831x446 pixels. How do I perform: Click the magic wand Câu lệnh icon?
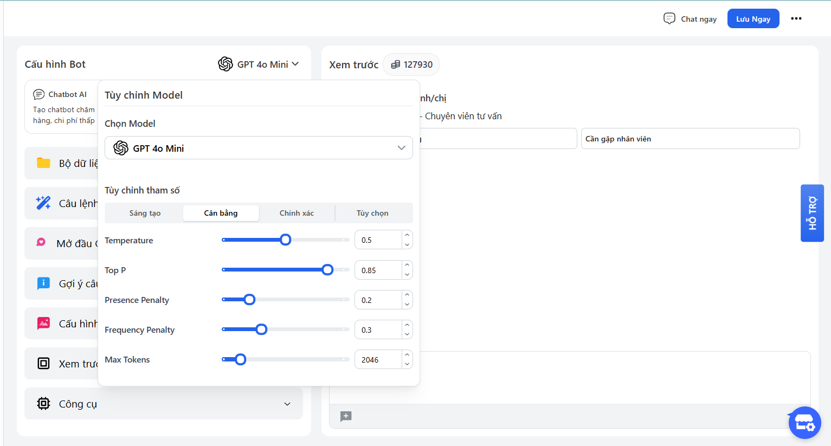click(43, 203)
